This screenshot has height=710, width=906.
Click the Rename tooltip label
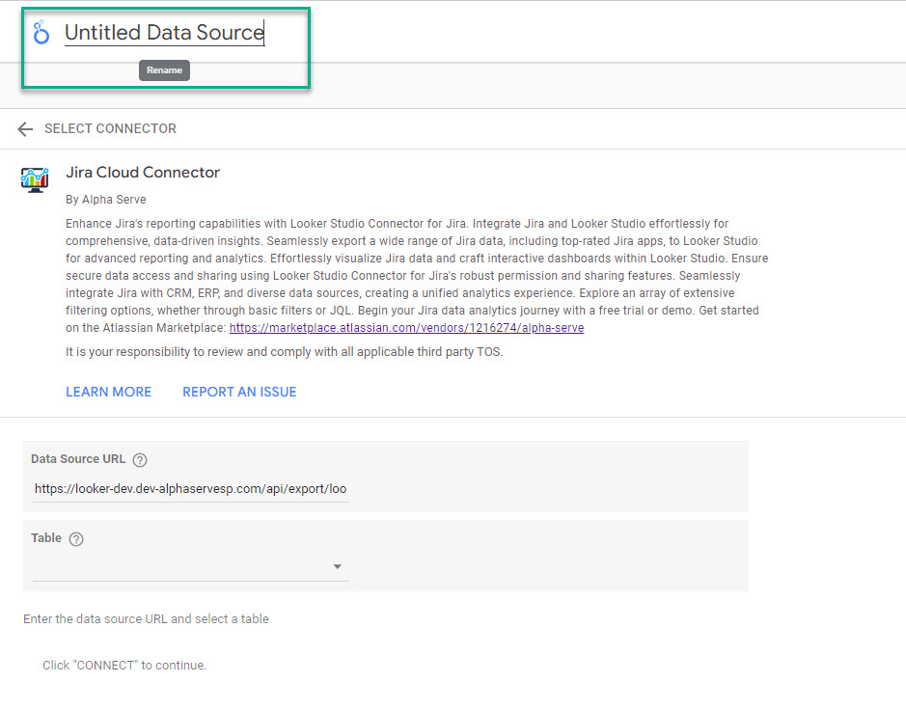coord(164,70)
